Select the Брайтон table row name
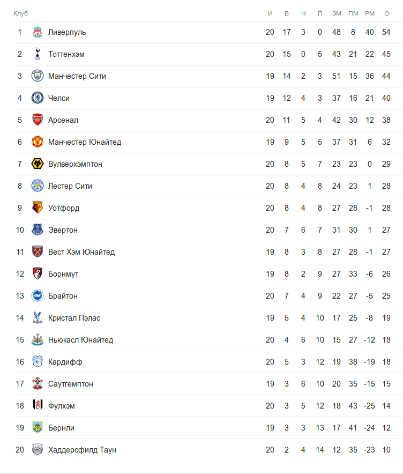 (63, 296)
